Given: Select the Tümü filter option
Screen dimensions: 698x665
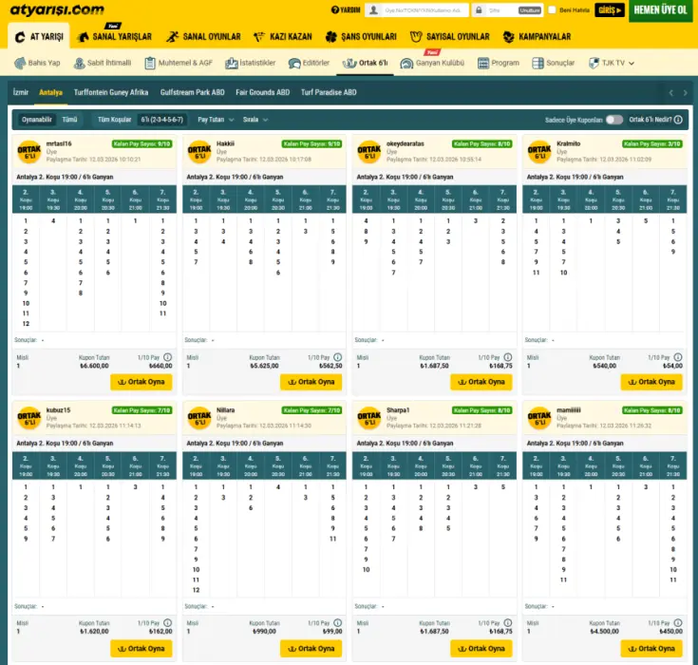Looking at the screenshot, I should click(69, 120).
